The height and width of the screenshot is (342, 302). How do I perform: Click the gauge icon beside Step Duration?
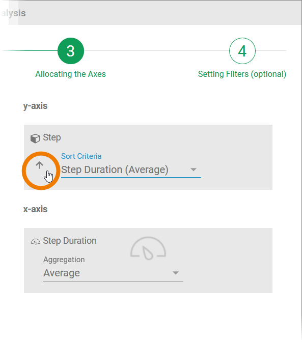tap(36, 242)
